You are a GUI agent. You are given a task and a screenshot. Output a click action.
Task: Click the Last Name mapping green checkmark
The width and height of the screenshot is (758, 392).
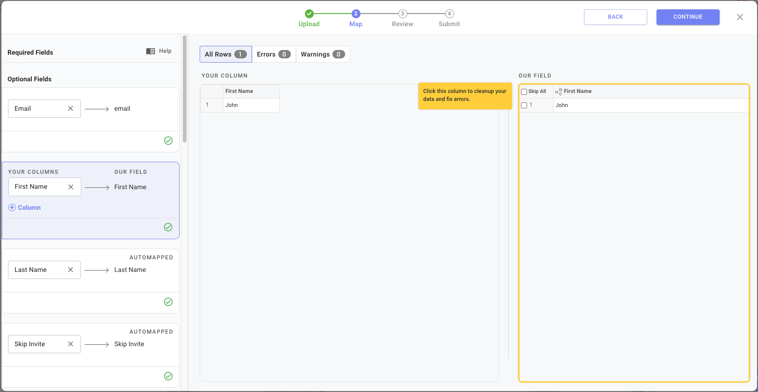168,302
